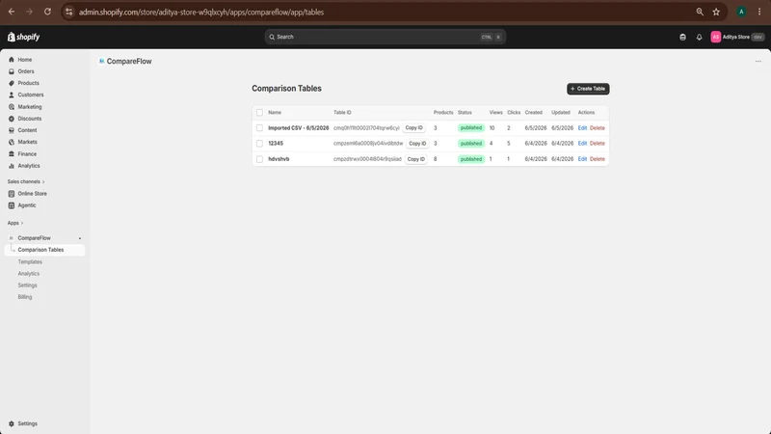Open Orders in sidebar

coord(26,71)
